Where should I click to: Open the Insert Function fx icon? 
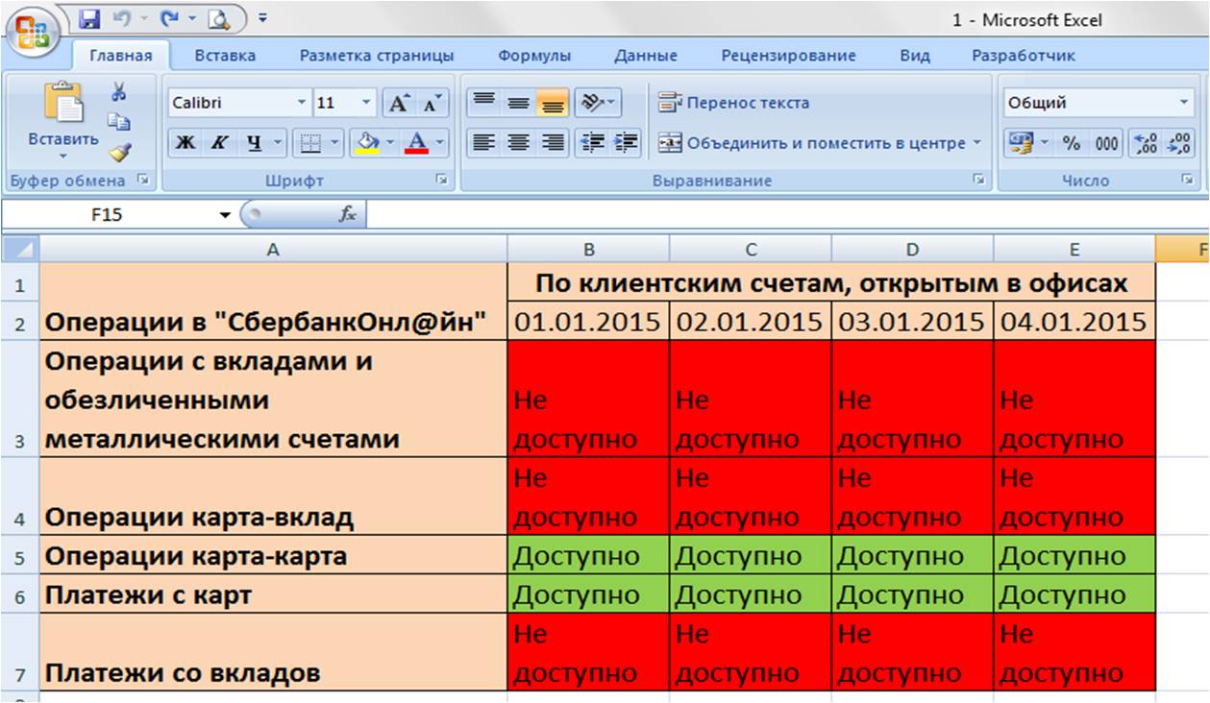[x=348, y=215]
